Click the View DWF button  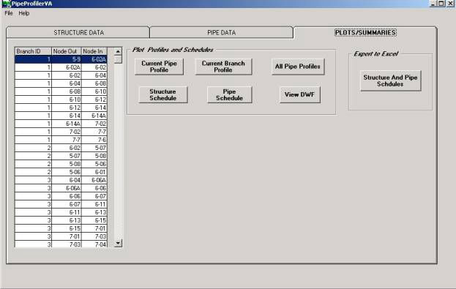(x=299, y=95)
